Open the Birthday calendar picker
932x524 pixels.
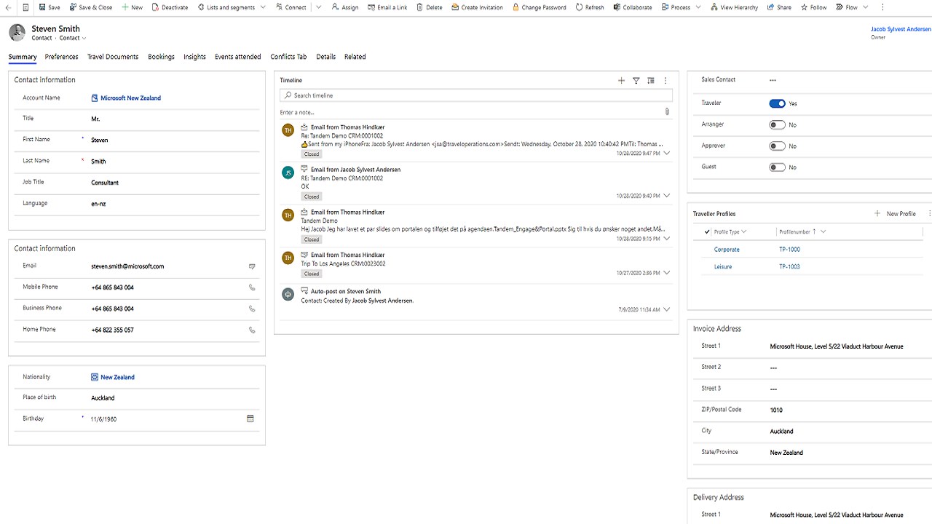250,418
